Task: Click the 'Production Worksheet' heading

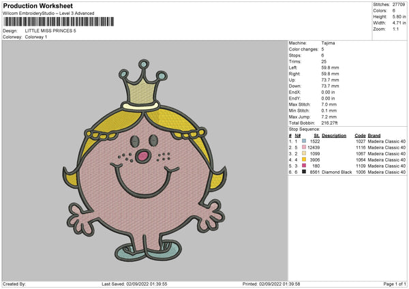Action: [38, 5]
